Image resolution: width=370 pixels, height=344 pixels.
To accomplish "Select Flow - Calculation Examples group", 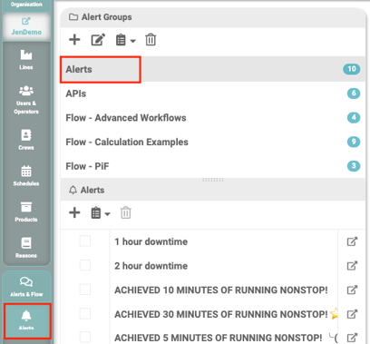I will 213,142.
